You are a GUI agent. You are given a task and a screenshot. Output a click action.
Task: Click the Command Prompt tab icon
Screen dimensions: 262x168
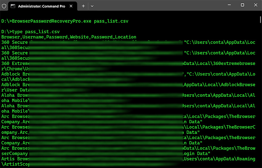(12, 6)
